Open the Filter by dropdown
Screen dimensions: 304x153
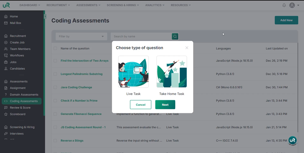(x=81, y=36)
